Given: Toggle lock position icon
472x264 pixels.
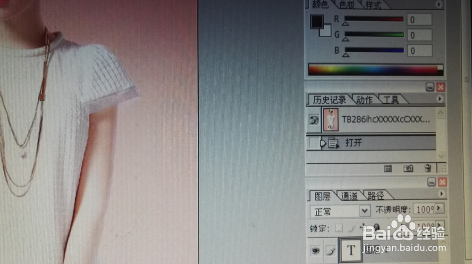Looking at the screenshot, I should pyautogui.click(x=363, y=228).
